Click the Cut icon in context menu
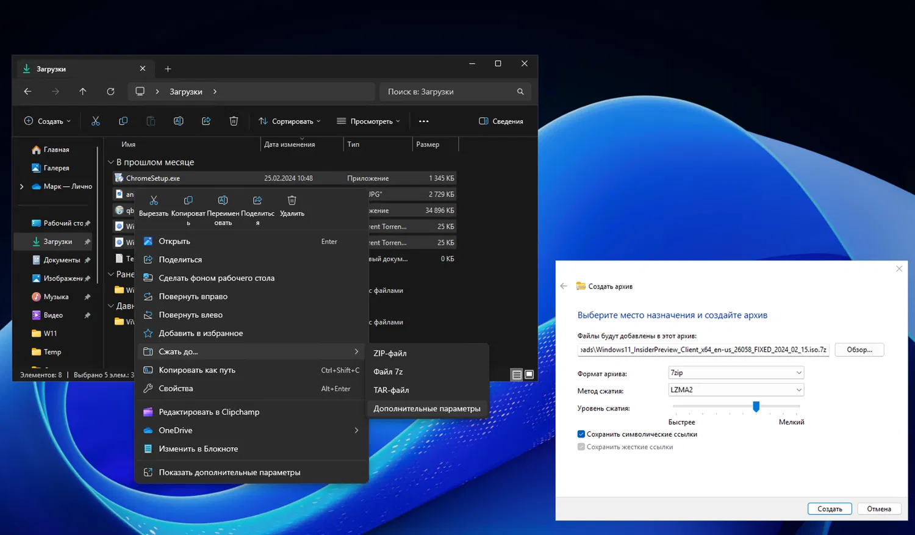 coord(154,201)
